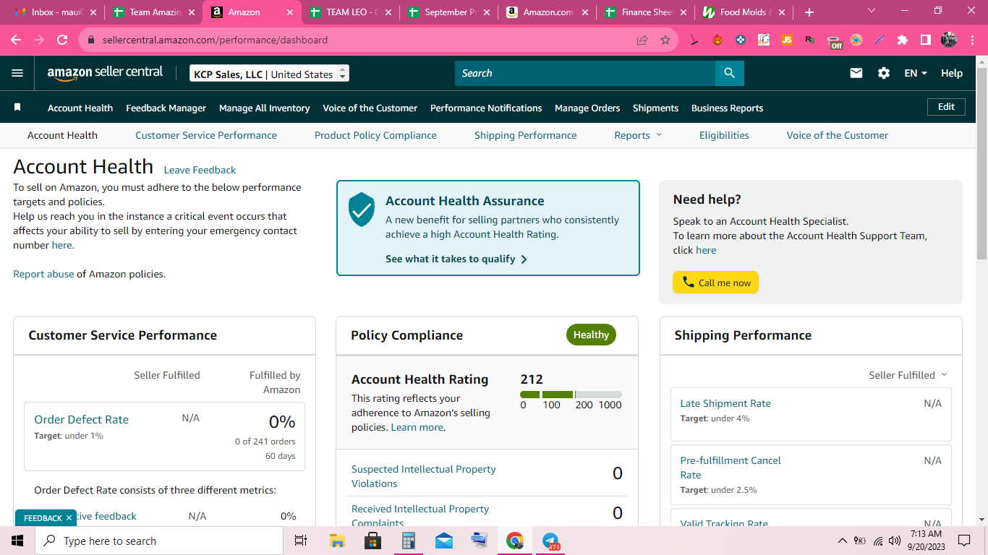
Task: Expand the Chrome tab search chevron
Action: [872, 11]
